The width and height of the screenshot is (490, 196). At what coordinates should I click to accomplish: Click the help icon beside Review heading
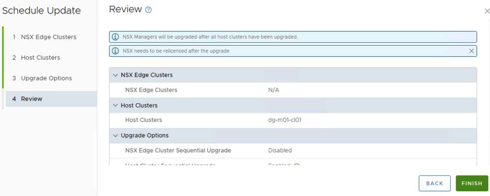(x=149, y=10)
